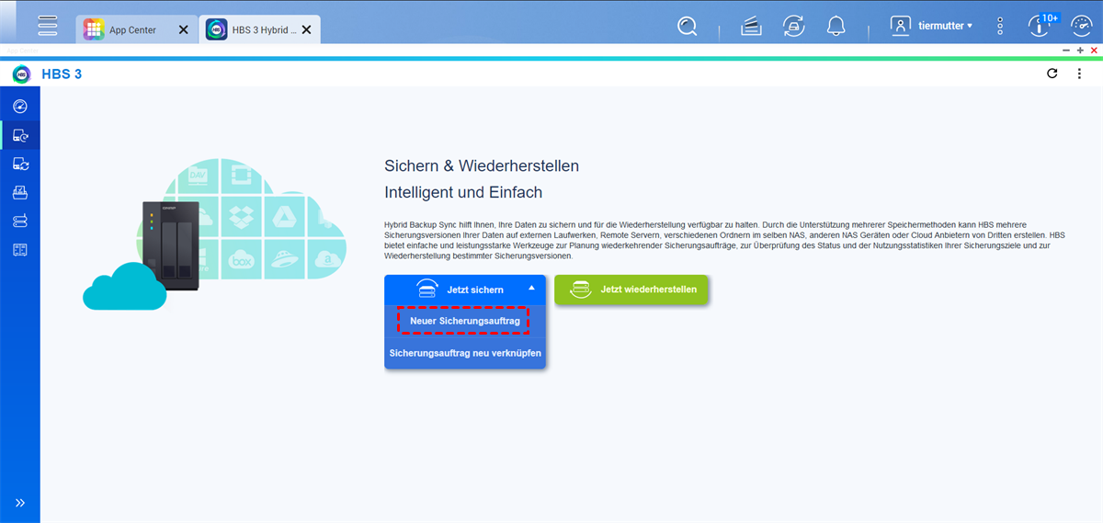Close the HBS 3 Hybrid tab
Screen dimensions: 1103x523
coord(306,29)
